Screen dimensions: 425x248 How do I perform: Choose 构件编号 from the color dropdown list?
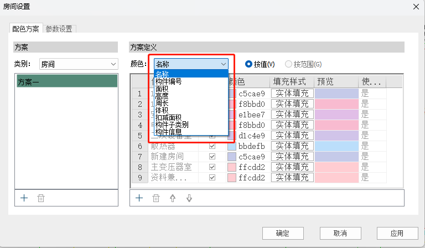click(x=191, y=81)
